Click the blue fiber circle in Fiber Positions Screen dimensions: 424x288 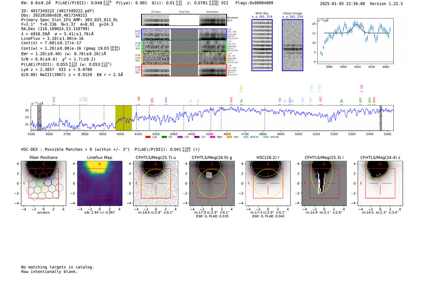pos(48,182)
